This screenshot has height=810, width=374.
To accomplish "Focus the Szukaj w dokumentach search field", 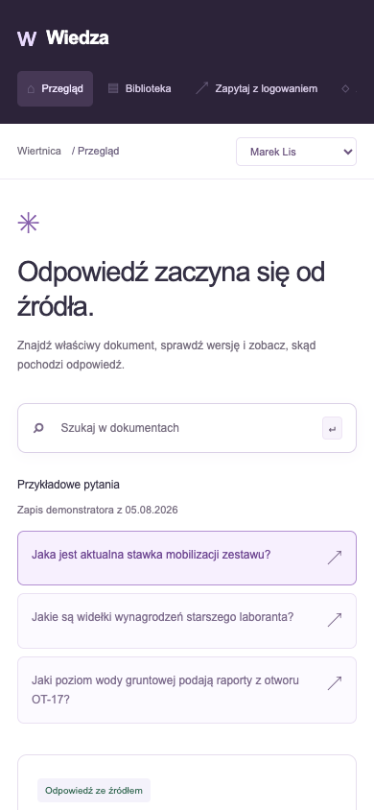I will pos(187,428).
